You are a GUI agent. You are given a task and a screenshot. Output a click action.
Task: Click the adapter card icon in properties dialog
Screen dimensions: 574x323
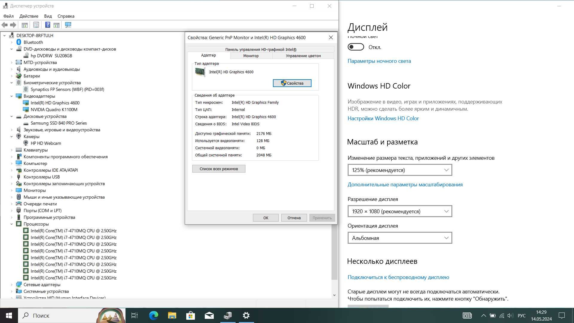click(x=200, y=72)
